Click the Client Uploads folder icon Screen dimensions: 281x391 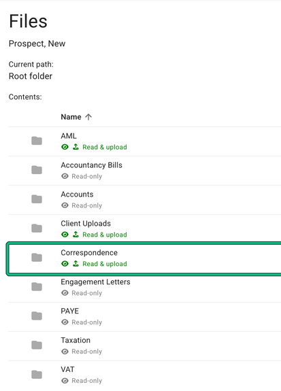37,228
